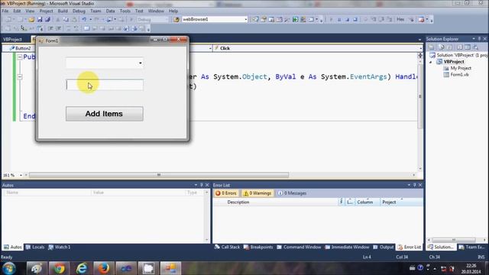
Task: Open the Click method name dropdown
Action: click(421, 48)
